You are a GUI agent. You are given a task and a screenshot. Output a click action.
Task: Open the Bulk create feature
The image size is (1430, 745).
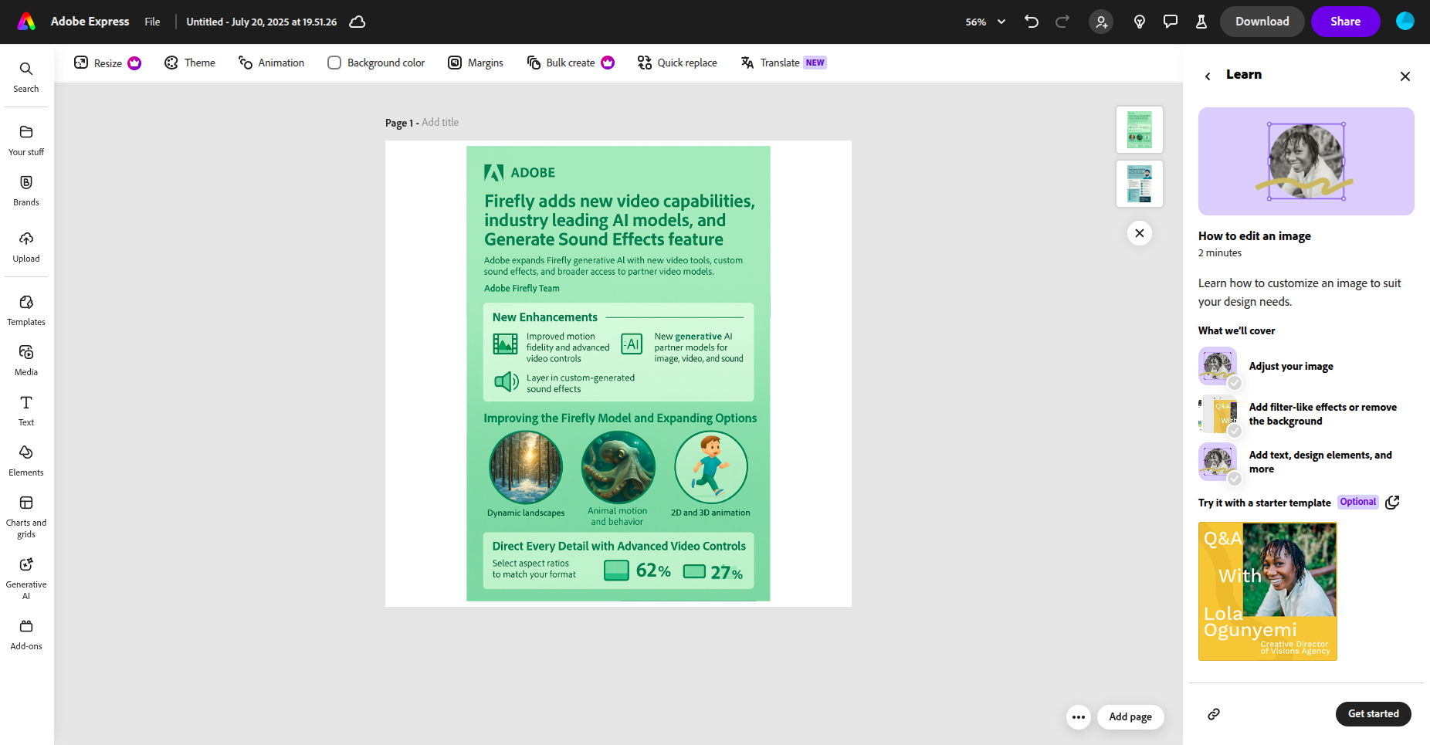click(x=570, y=63)
